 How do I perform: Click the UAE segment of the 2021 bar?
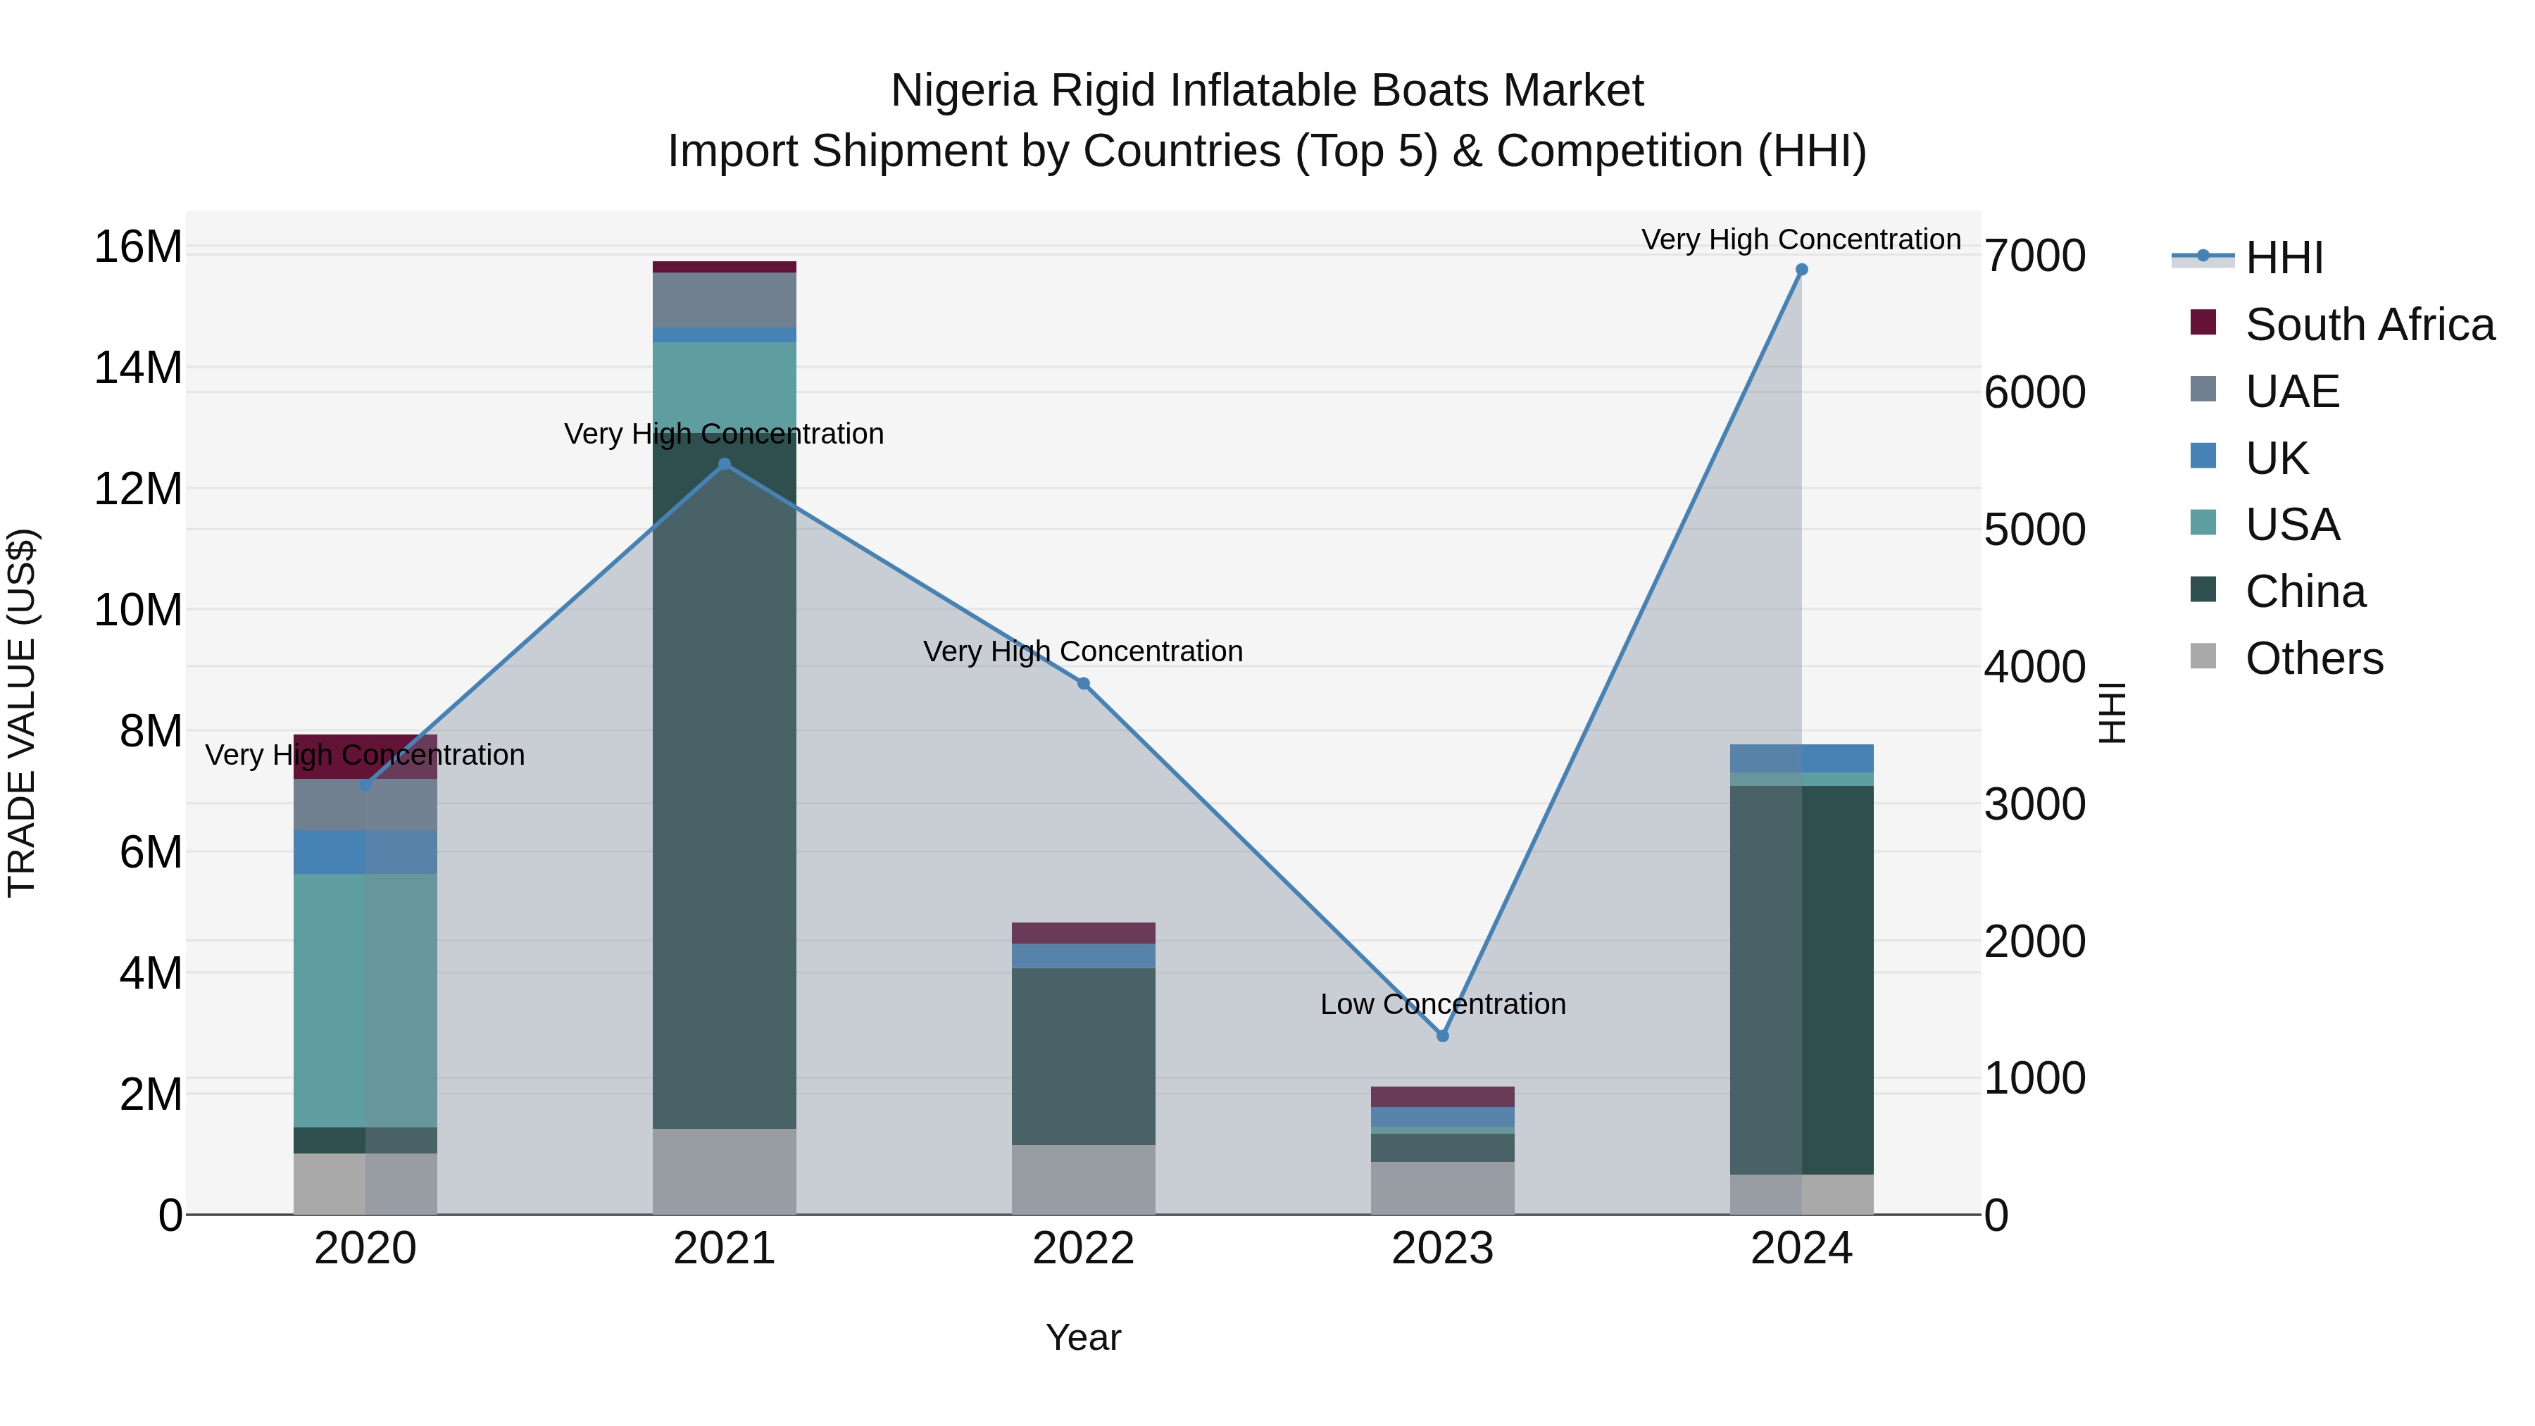click(725, 300)
